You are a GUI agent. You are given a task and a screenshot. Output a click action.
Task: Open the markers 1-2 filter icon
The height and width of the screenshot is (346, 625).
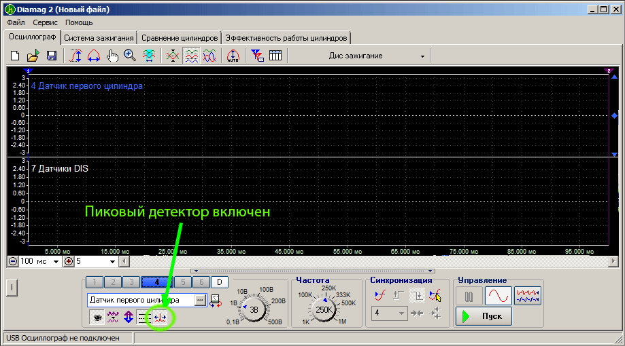point(257,56)
